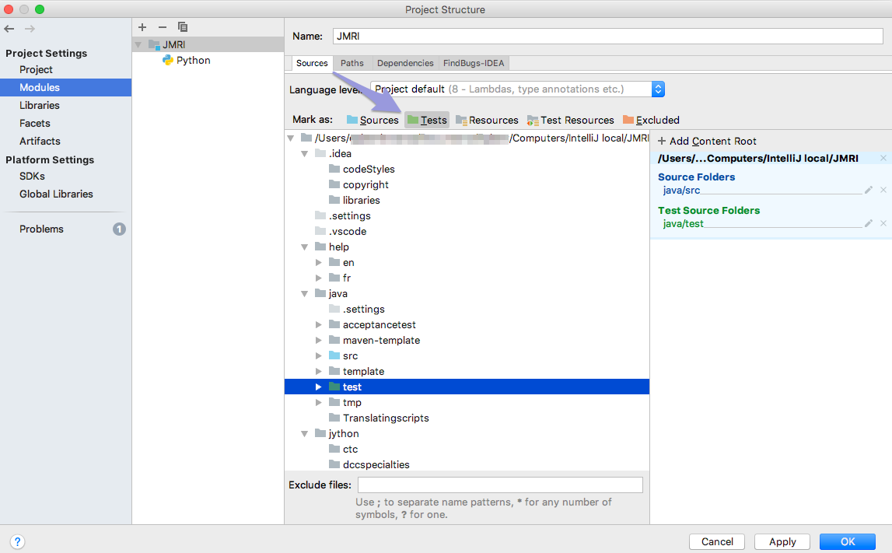Viewport: 892px width, 553px height.
Task: Open help via question mark icon
Action: [17, 541]
